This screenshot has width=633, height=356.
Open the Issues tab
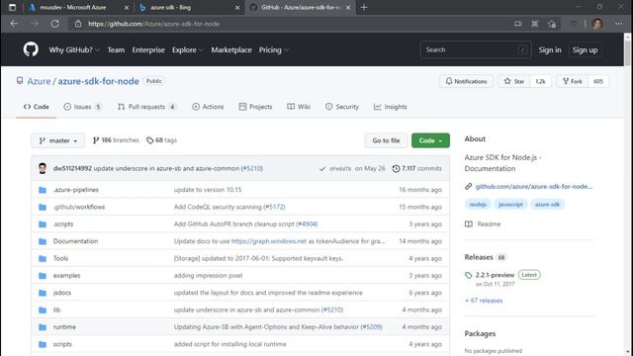(82, 107)
